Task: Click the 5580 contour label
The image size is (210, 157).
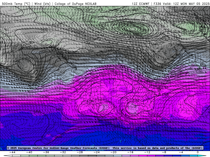Action: tap(115, 60)
